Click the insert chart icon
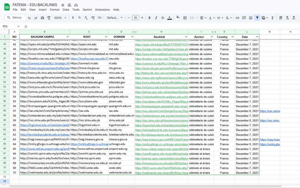The image size is (300, 188). [x=251, y=18]
